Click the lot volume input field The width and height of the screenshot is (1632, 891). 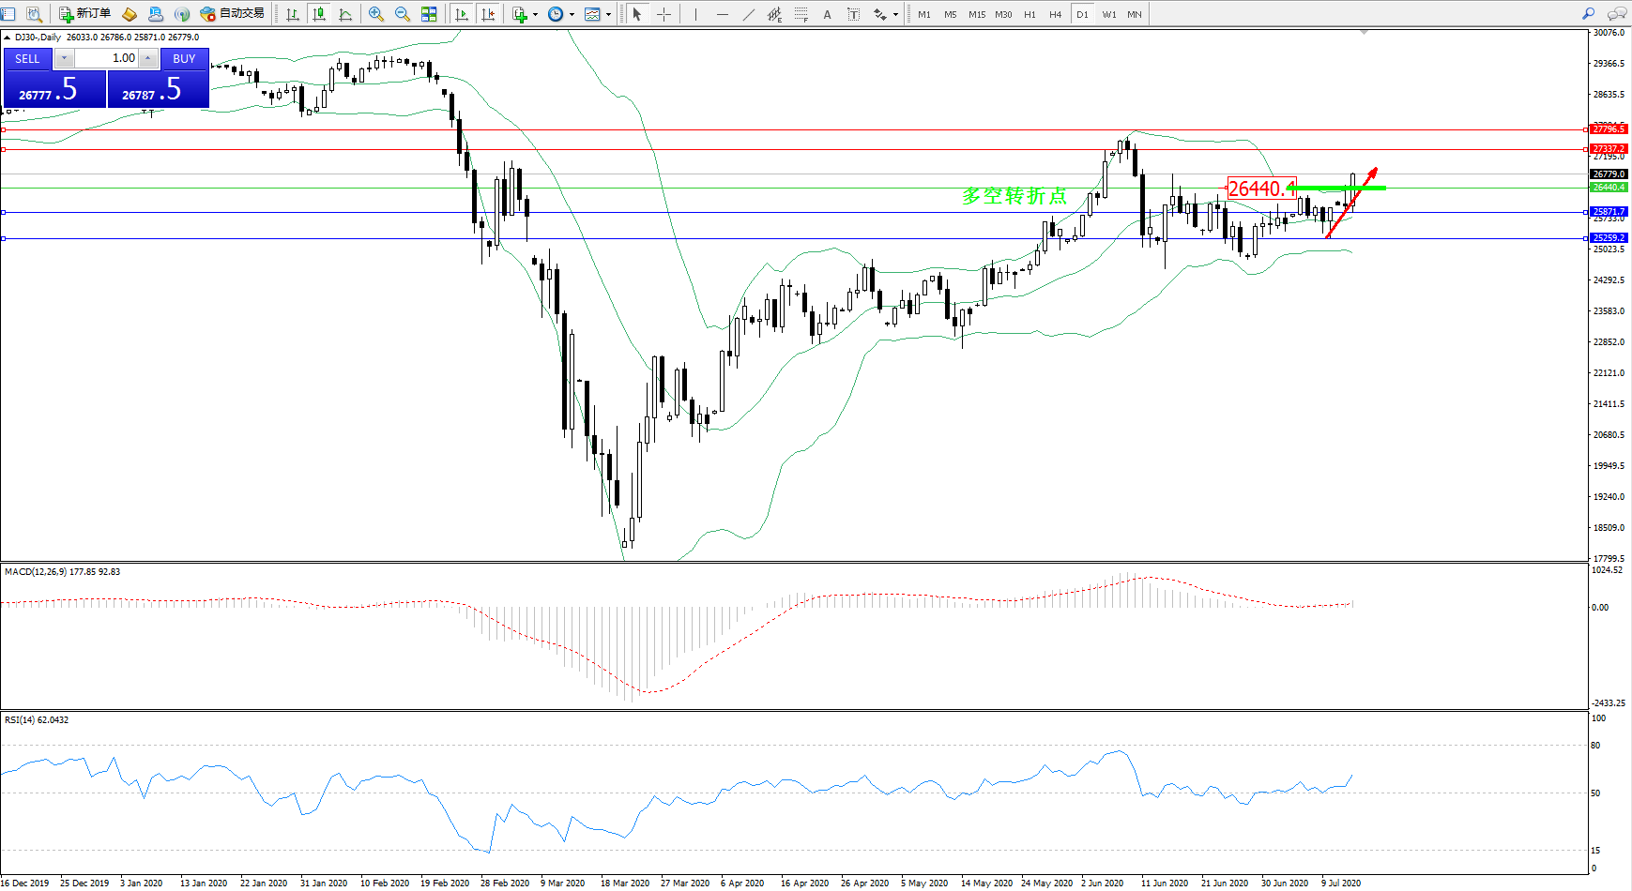click(106, 58)
